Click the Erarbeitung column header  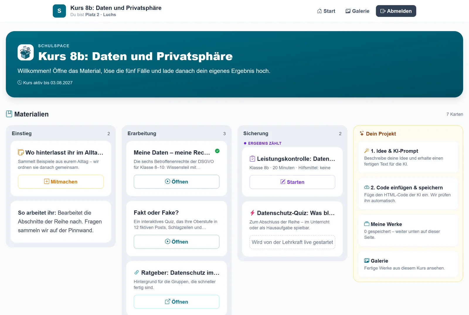[x=142, y=133]
